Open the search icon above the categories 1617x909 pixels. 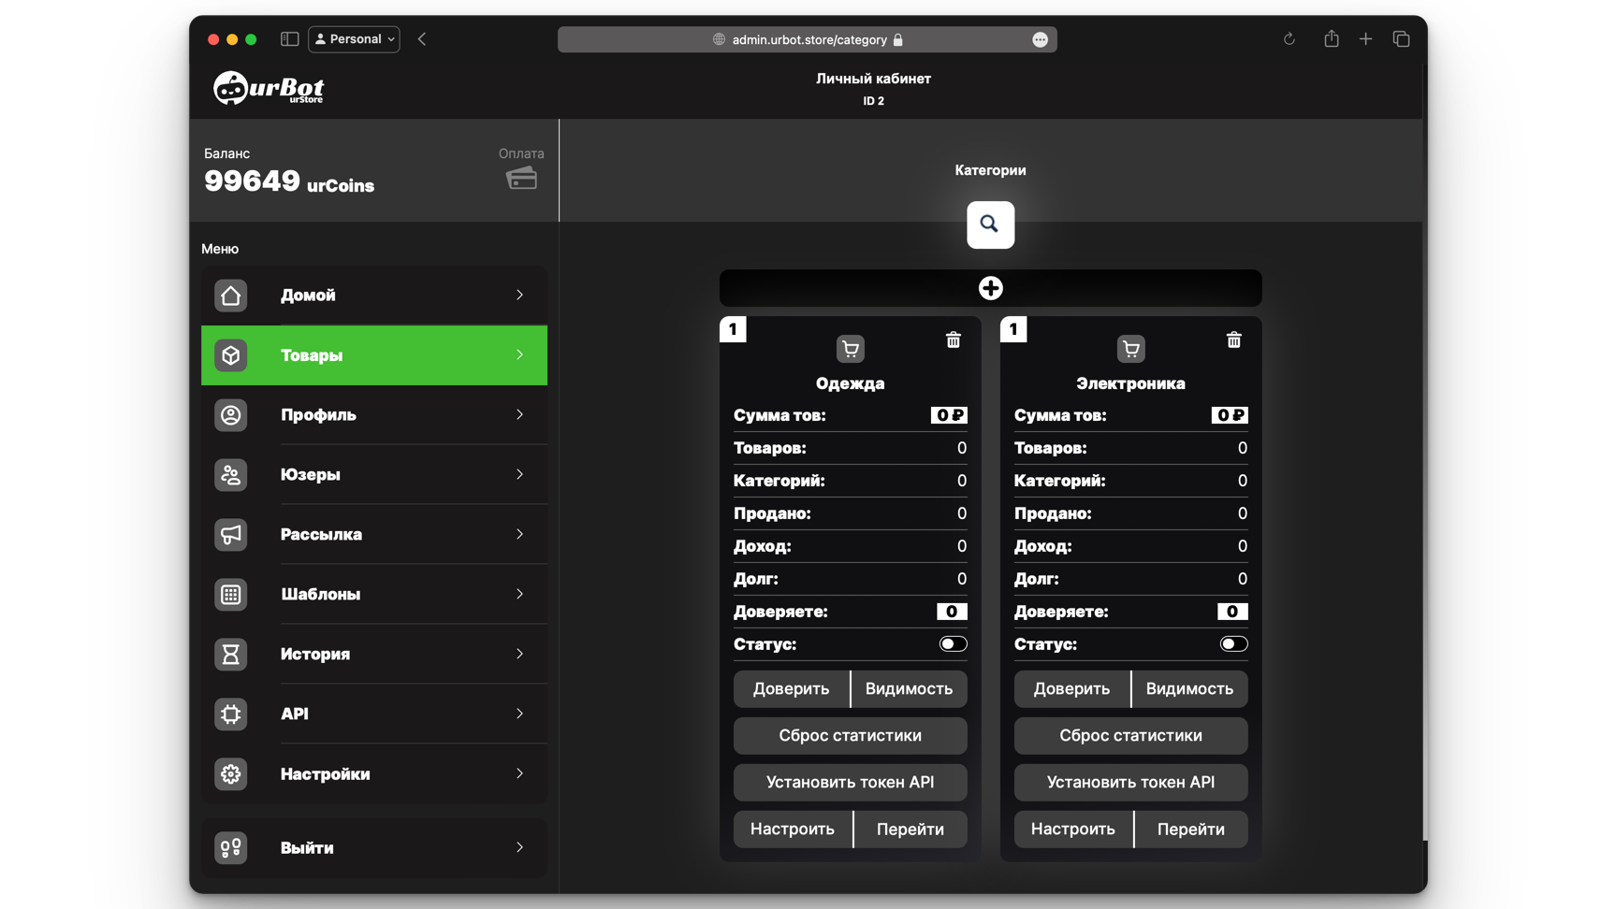(990, 224)
